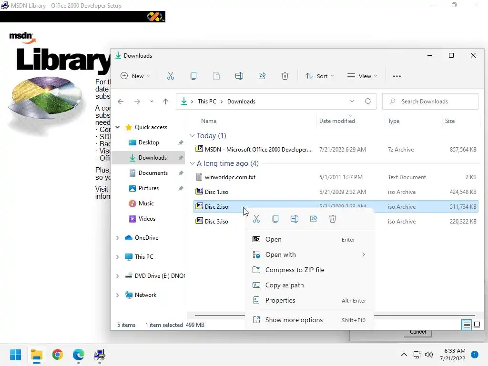488x366 pixels.
Task: Click the Search Downloads field
Action: (430, 102)
